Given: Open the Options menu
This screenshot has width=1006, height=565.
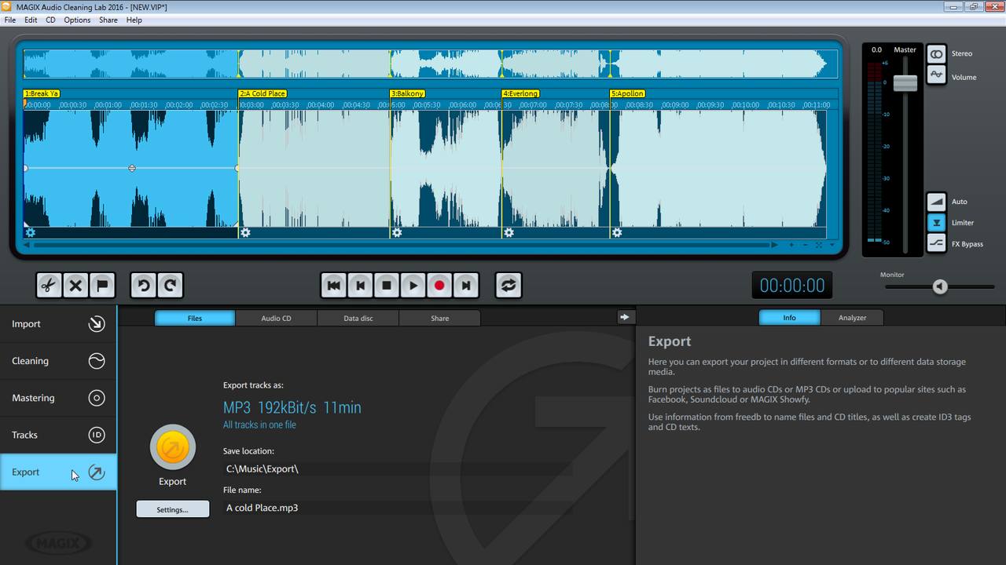Looking at the screenshot, I should [x=77, y=20].
